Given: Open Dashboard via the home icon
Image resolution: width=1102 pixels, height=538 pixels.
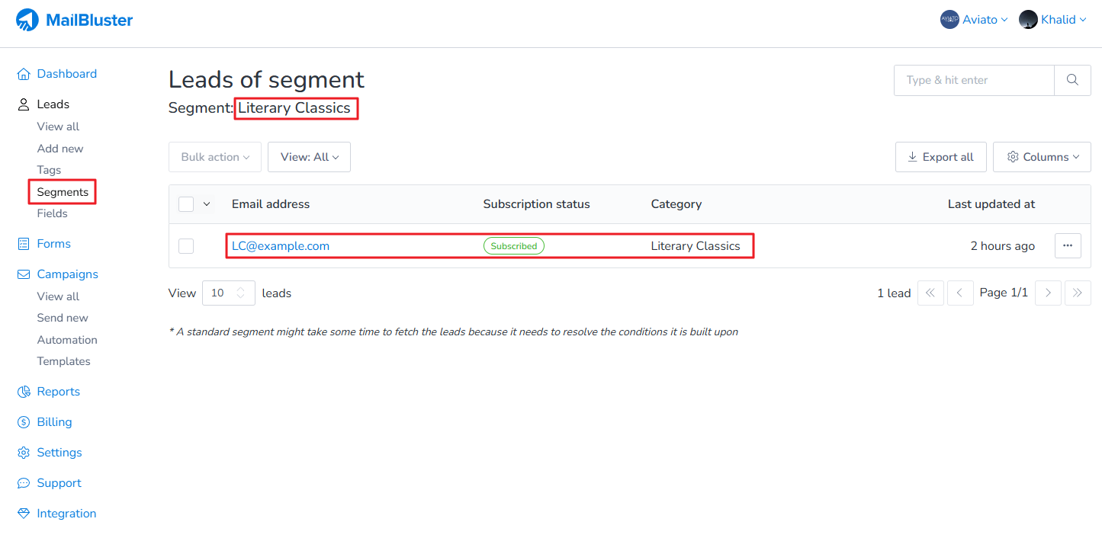Looking at the screenshot, I should click(24, 74).
